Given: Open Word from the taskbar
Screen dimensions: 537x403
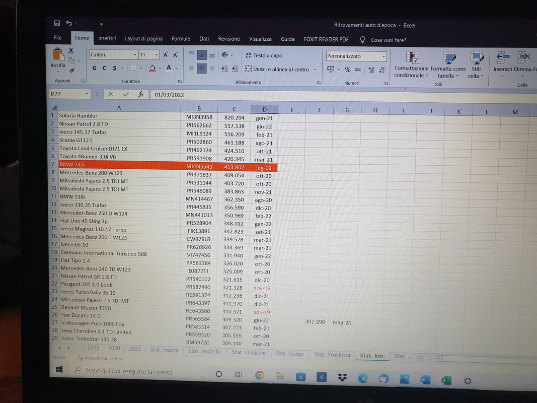Looking at the screenshot, I should [425, 380].
